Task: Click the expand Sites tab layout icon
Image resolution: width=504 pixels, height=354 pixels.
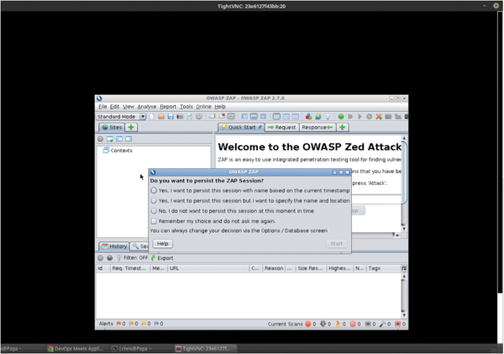Action: pos(244,117)
